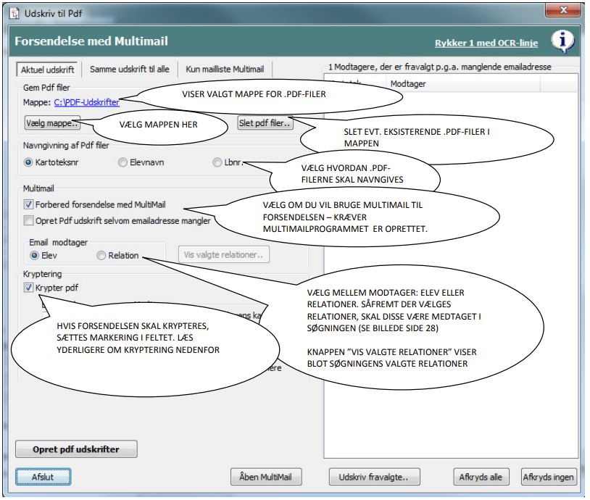Click the Slet pdf filer button

click(265, 123)
